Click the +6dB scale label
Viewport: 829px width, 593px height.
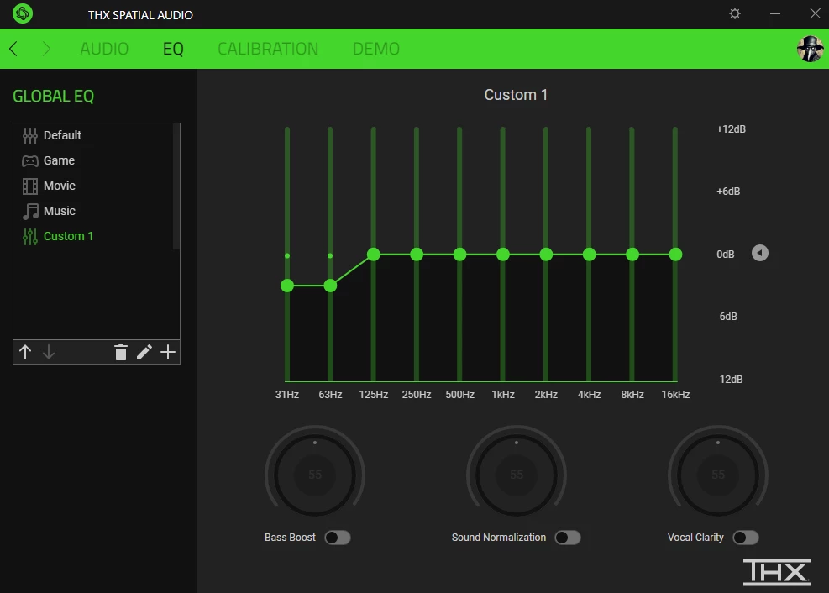(x=728, y=192)
